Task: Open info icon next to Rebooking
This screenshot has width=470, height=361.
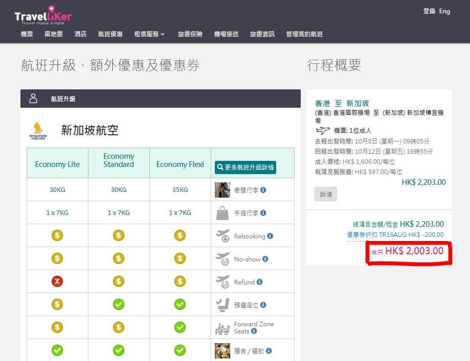Action: click(270, 236)
